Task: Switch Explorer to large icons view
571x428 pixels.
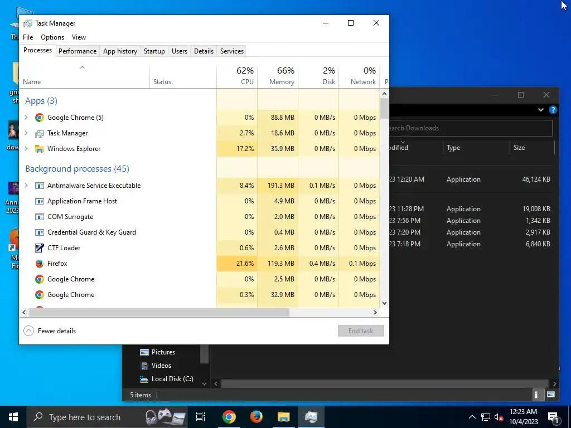Action: click(x=550, y=395)
